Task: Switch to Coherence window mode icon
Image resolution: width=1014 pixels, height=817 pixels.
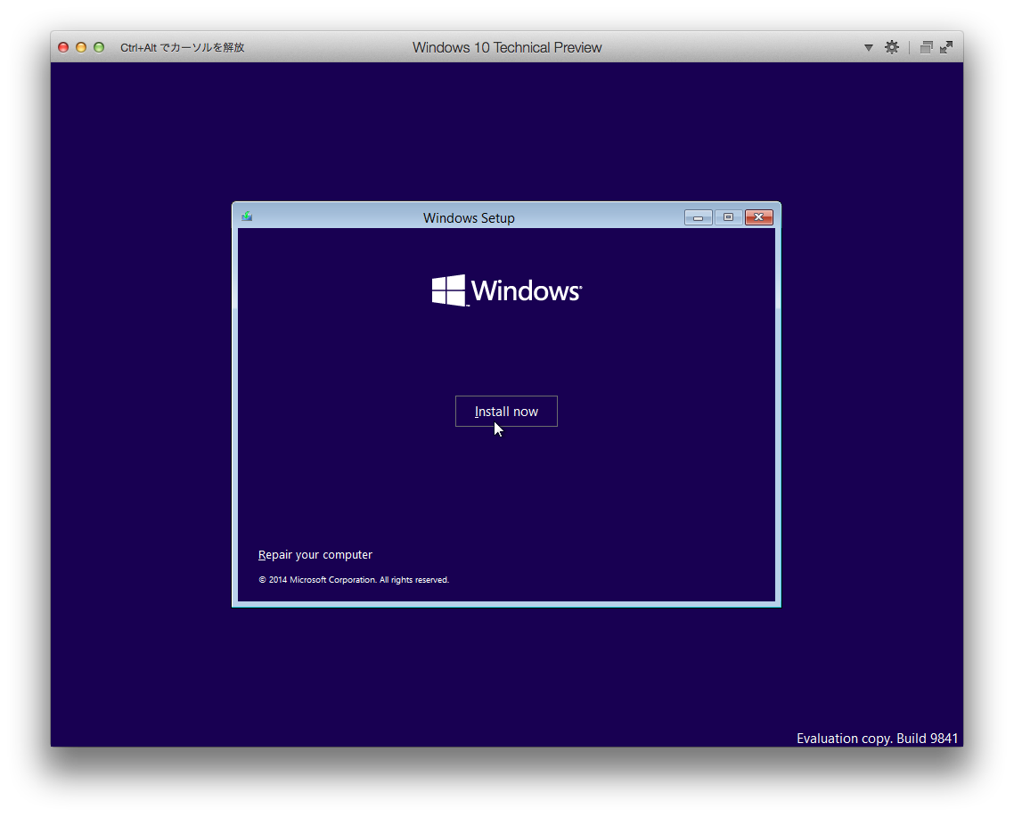Action: tap(926, 47)
